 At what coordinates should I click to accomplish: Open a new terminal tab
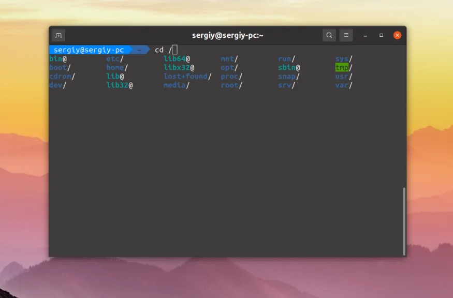tap(59, 35)
